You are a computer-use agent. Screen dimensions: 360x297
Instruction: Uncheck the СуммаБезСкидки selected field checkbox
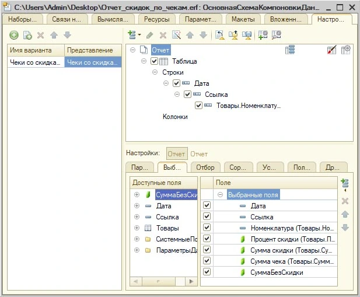pos(207,272)
